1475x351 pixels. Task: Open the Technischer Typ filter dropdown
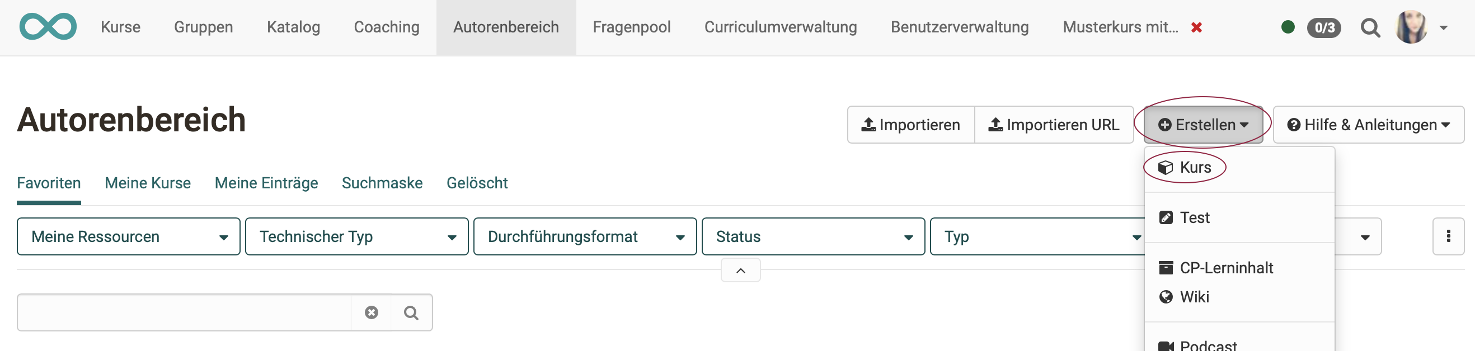(356, 236)
